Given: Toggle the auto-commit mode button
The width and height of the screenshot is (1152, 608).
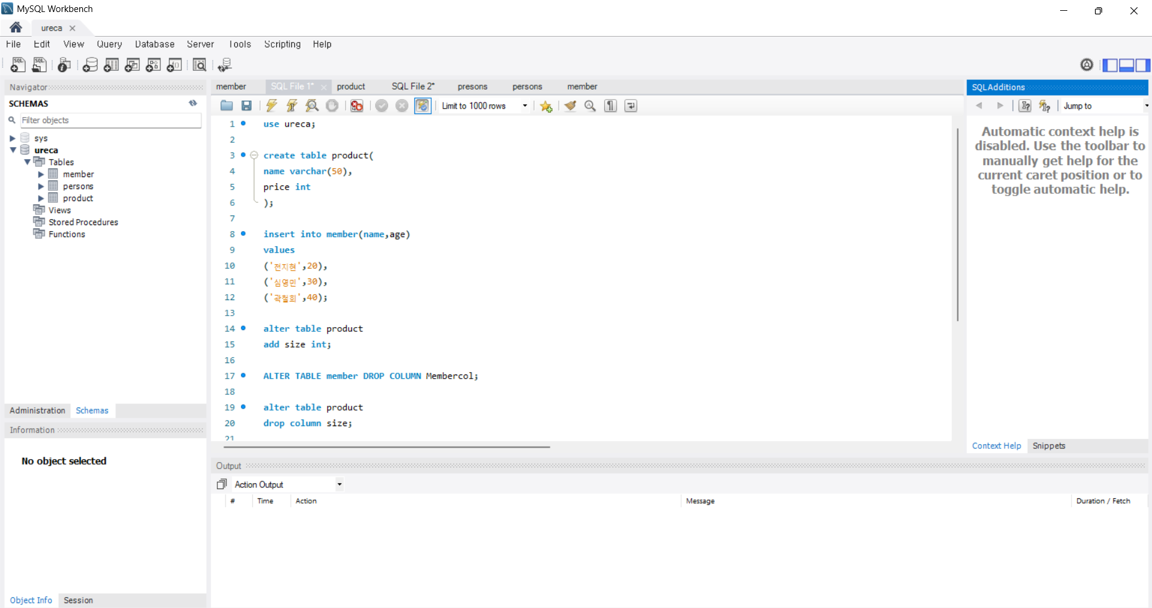Looking at the screenshot, I should click(x=423, y=106).
